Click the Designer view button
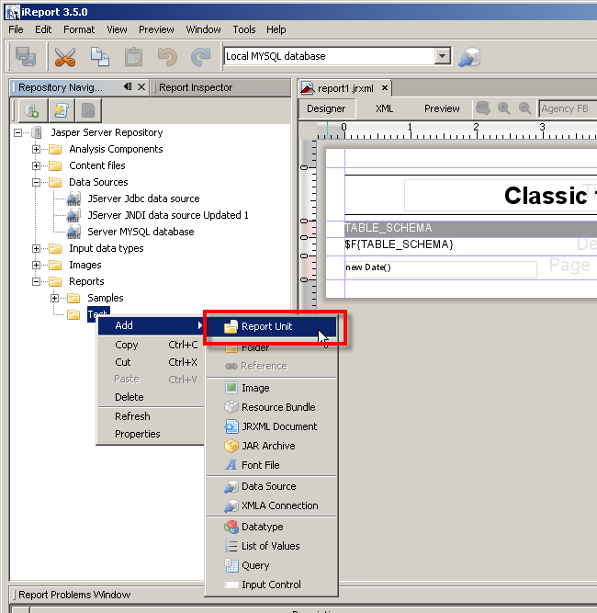 coord(326,108)
